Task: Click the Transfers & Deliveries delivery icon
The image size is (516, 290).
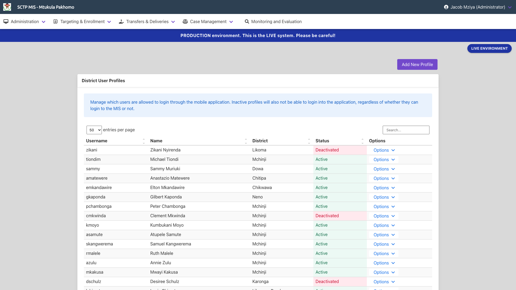Action: pos(121,21)
